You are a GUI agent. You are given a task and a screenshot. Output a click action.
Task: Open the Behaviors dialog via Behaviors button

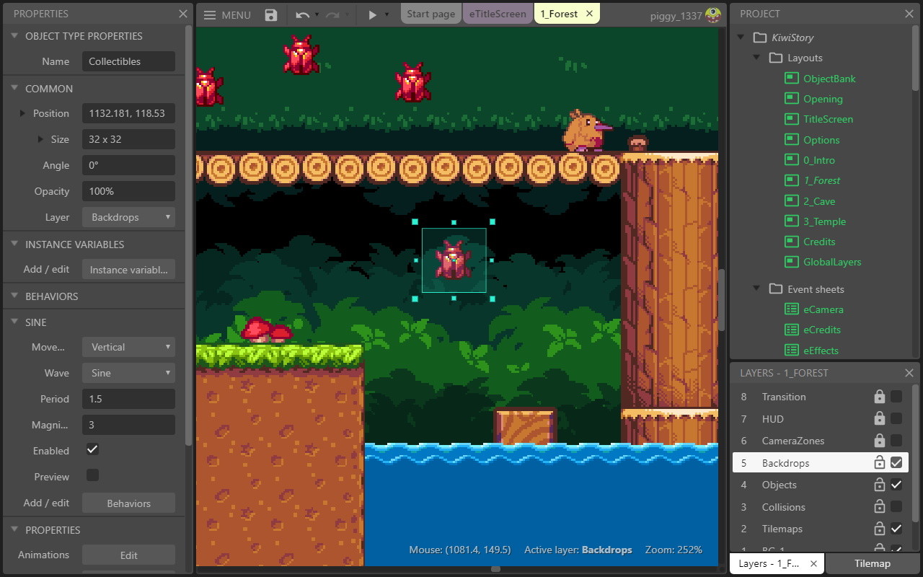point(128,503)
